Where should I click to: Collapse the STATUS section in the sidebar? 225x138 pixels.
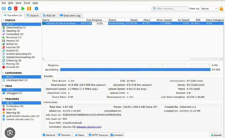point(3,21)
